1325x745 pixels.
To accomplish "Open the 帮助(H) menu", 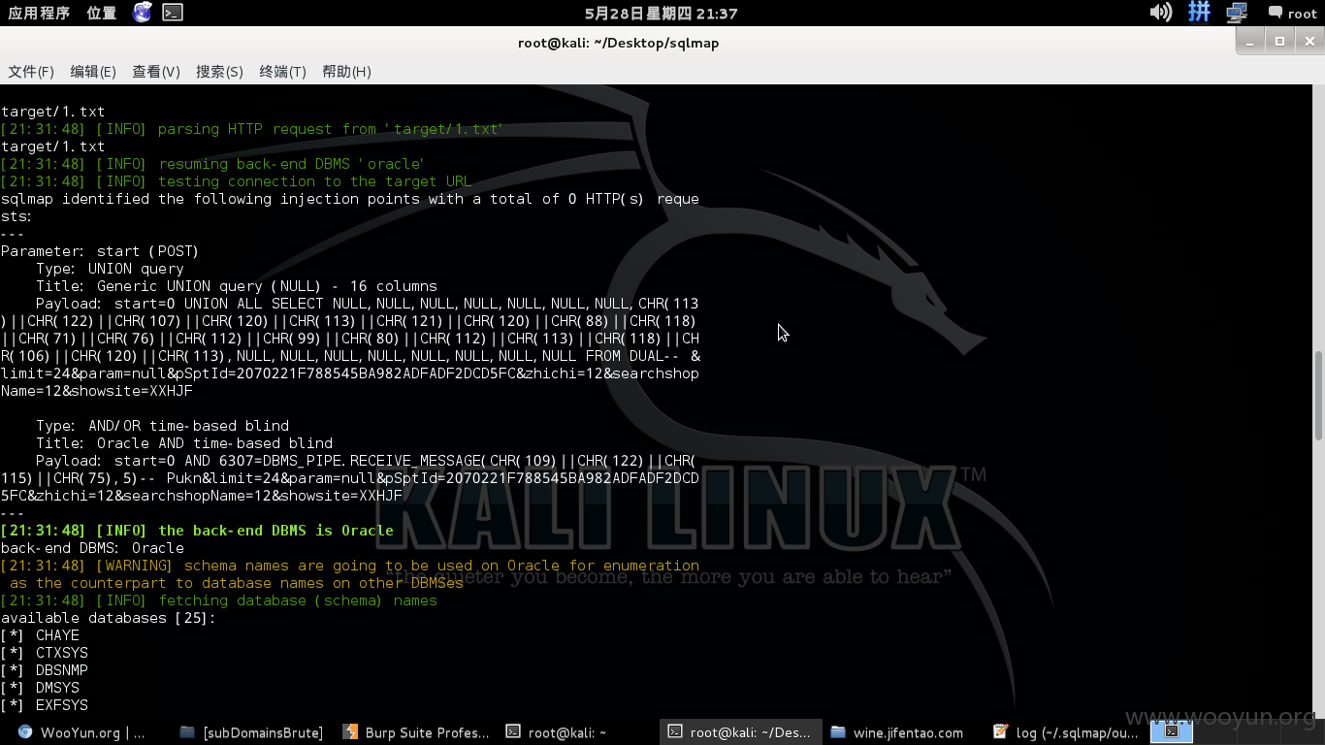I will [346, 72].
